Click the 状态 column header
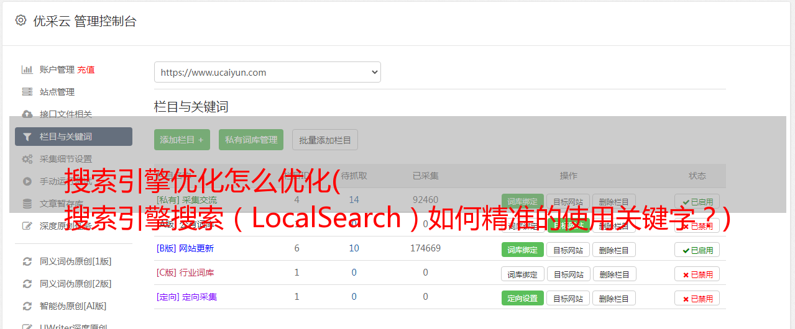The width and height of the screenshot is (795, 329). click(x=697, y=176)
